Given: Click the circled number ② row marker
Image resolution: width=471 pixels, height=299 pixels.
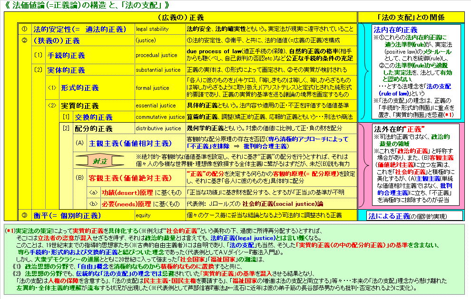Looking at the screenshot, I should pos(24,40).
